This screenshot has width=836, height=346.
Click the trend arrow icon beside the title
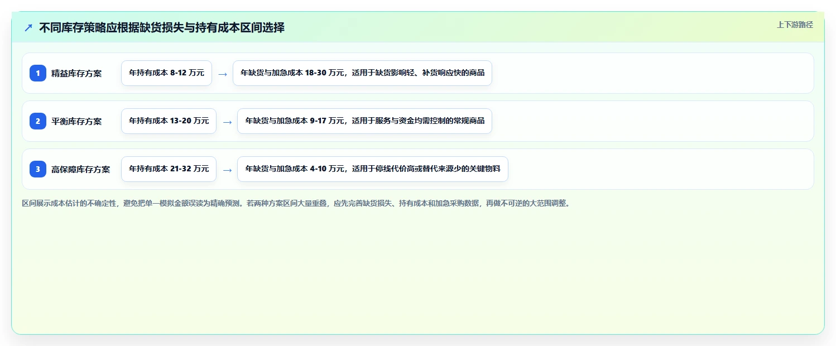pos(28,27)
